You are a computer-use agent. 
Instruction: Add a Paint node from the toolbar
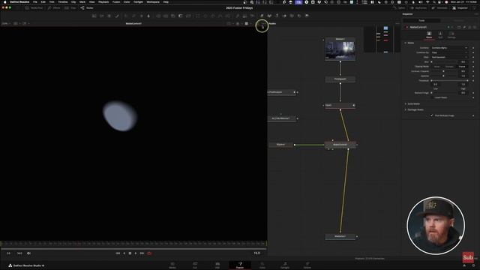pos(117,16)
